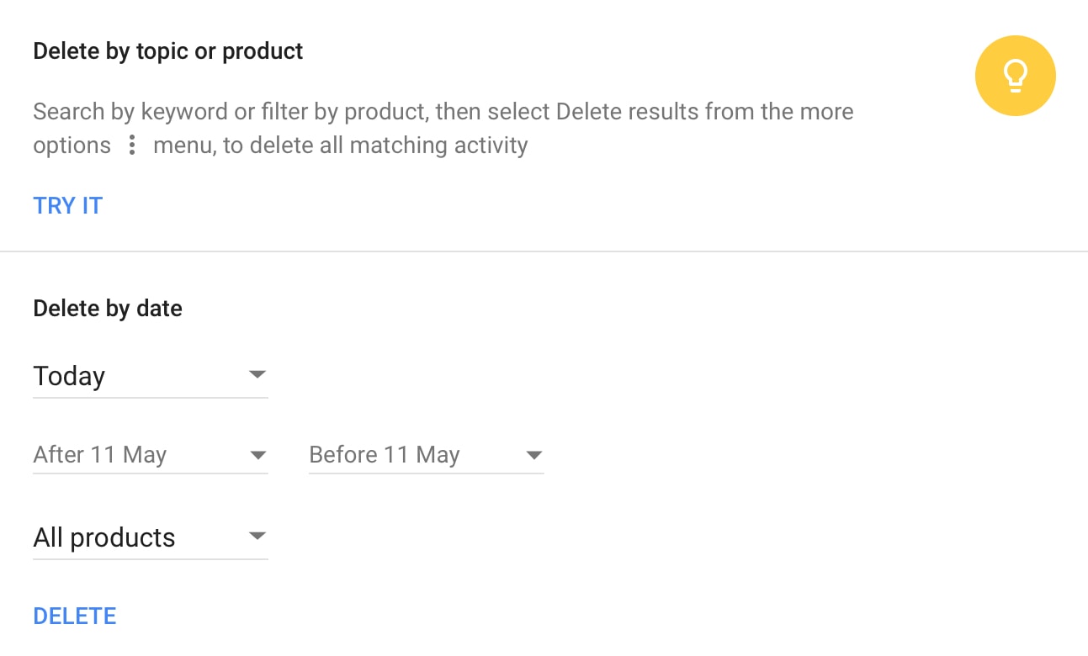Click the word "options" before the dots icon

(72, 145)
